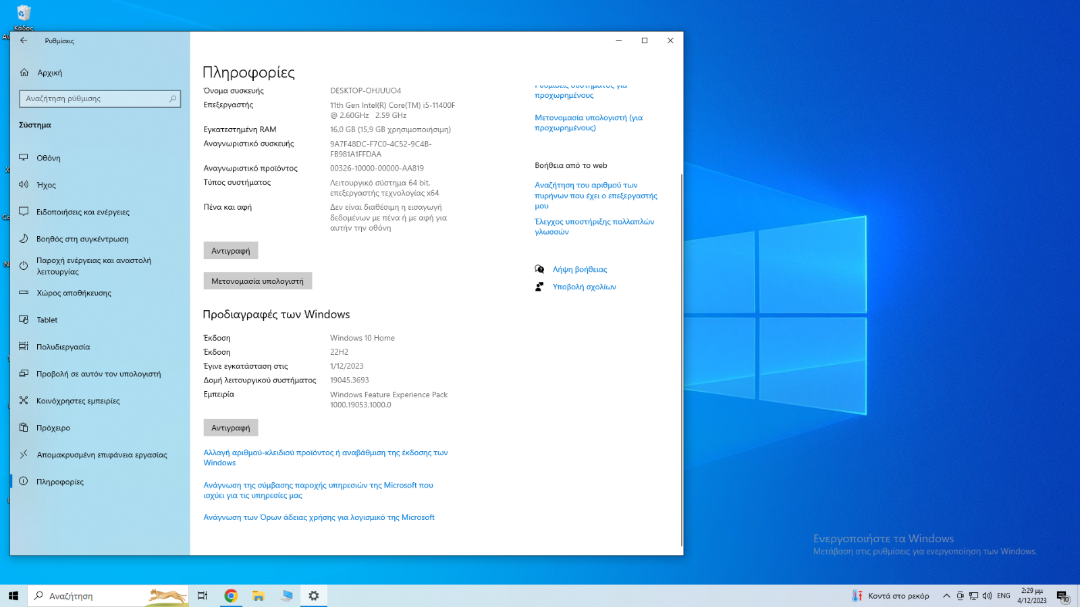Open the weather Κοντά στο ρεκόρ widget
1080x607 pixels.
(891, 596)
